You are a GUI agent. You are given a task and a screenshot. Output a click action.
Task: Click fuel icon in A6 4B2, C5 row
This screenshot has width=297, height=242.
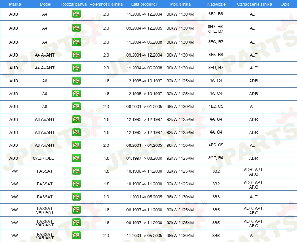pos(76,106)
